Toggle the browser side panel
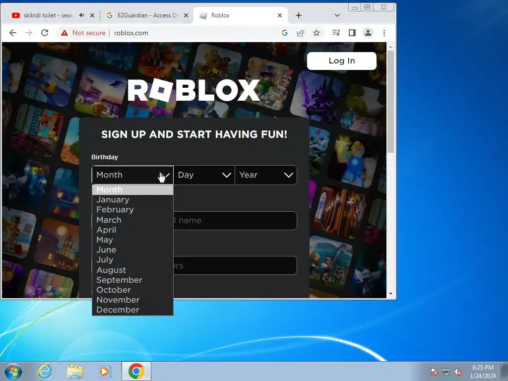 point(352,33)
